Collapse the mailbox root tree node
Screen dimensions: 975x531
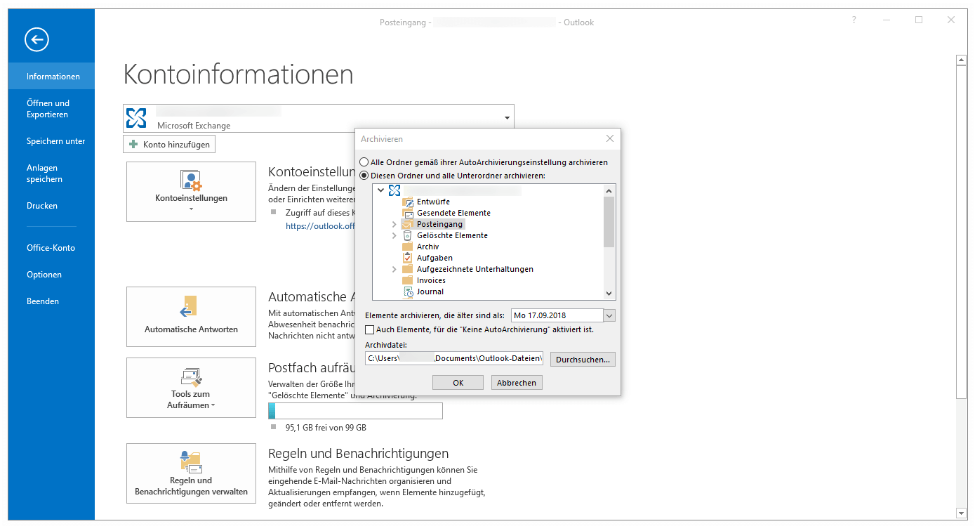click(x=381, y=190)
